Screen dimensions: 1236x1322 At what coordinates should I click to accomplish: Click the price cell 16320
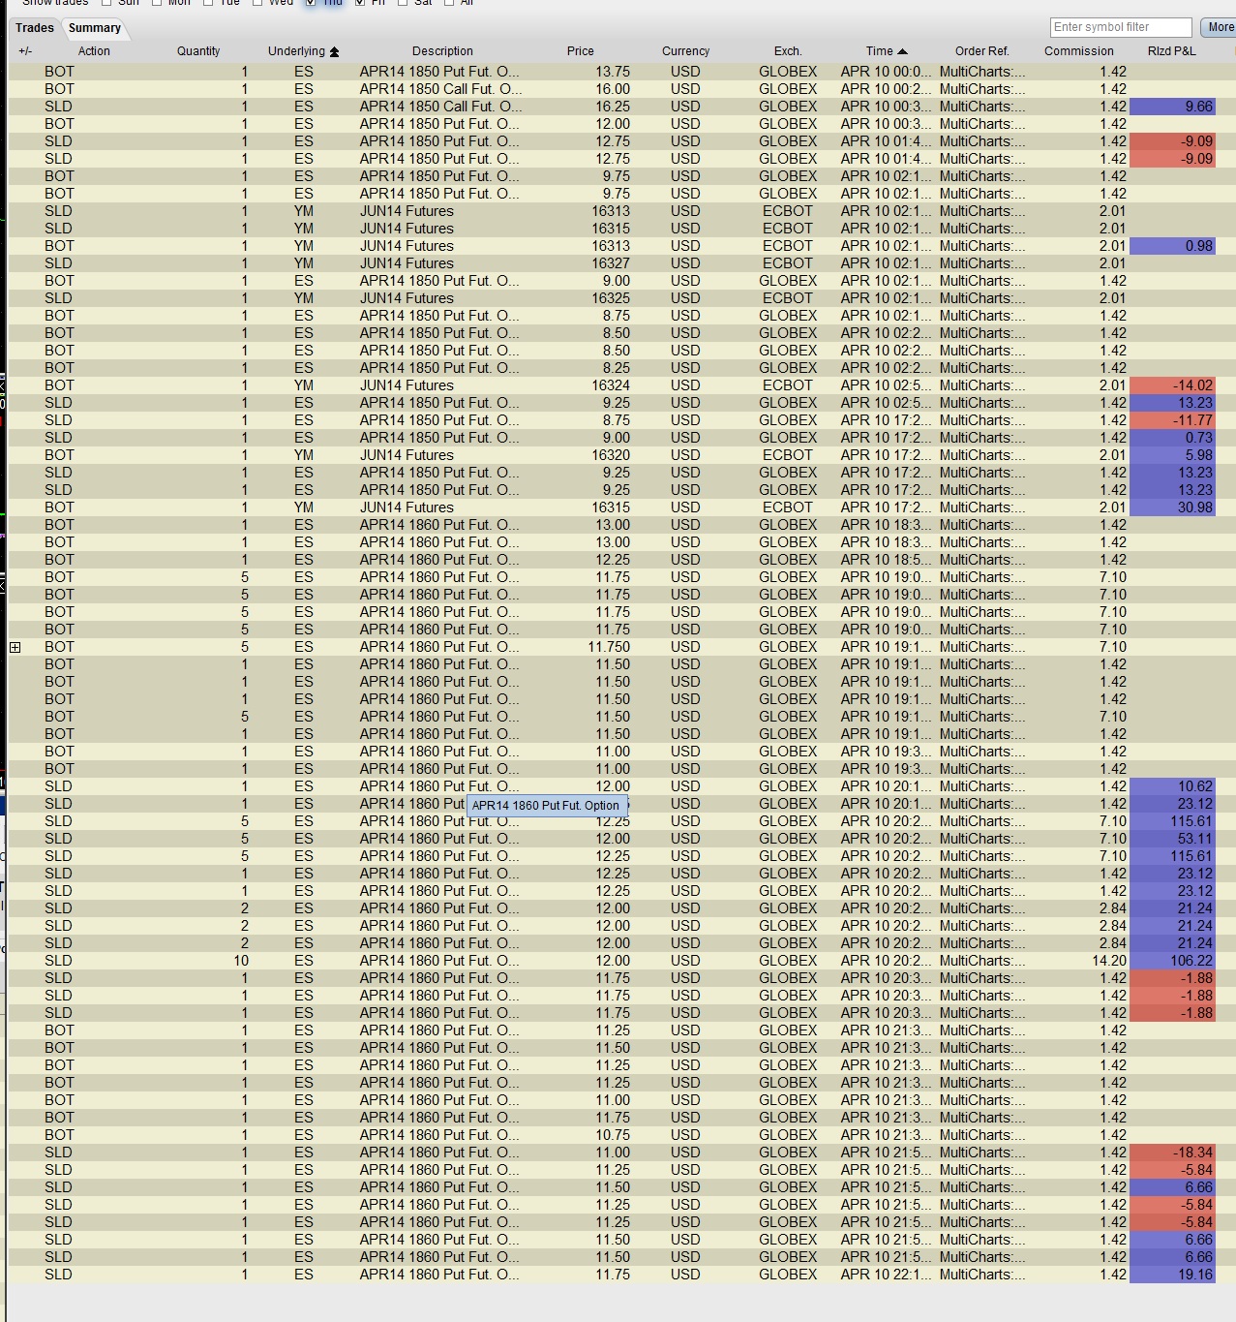(x=611, y=455)
